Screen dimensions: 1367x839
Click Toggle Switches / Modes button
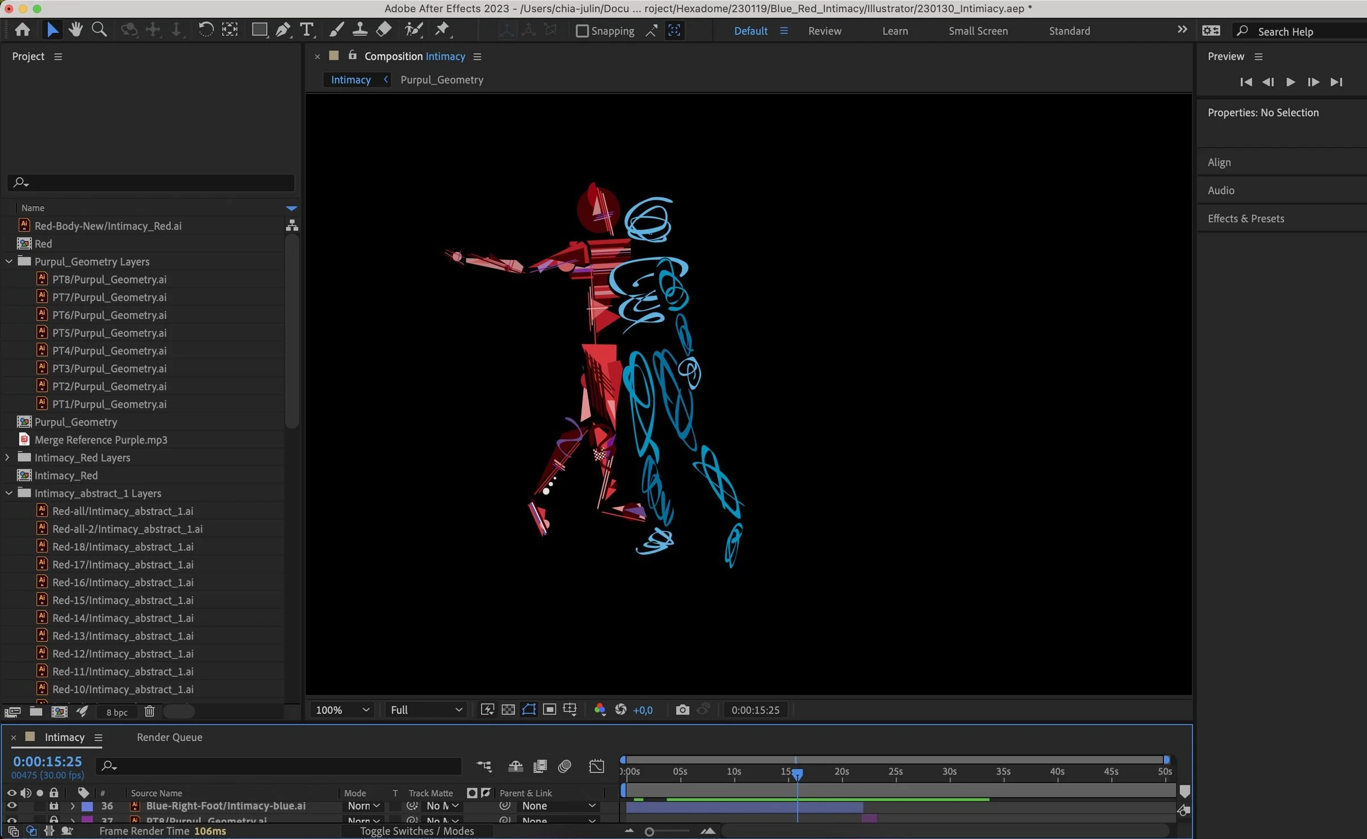coord(417,831)
